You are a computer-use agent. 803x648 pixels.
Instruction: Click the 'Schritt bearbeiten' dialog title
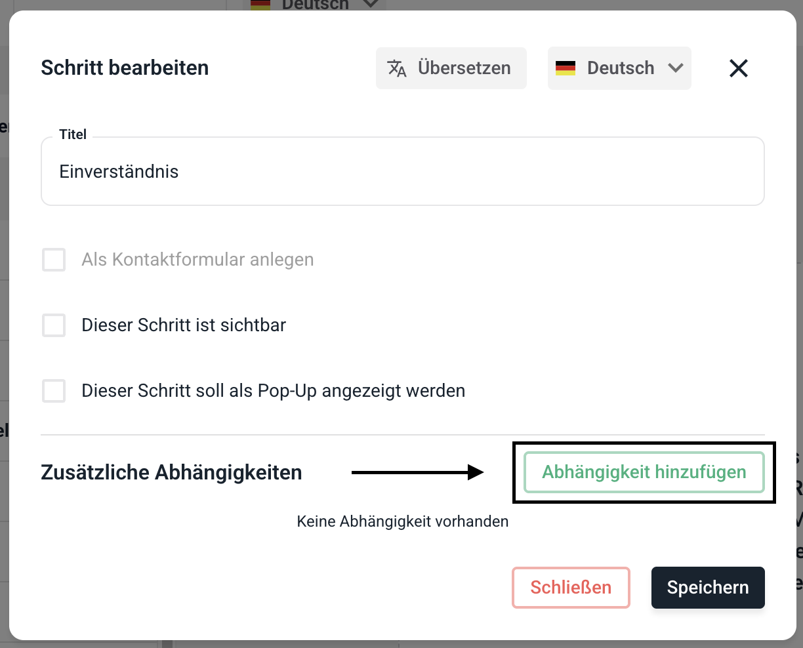(x=125, y=68)
